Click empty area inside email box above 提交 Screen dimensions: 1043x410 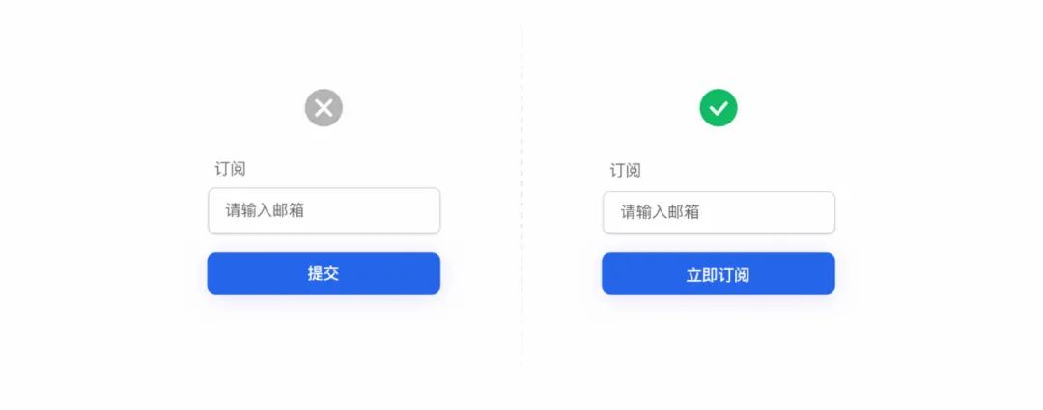380,210
